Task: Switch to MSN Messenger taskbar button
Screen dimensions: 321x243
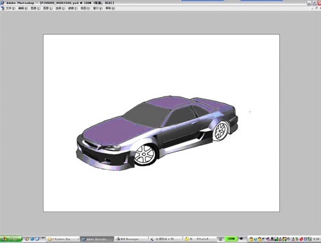Action: (132, 239)
